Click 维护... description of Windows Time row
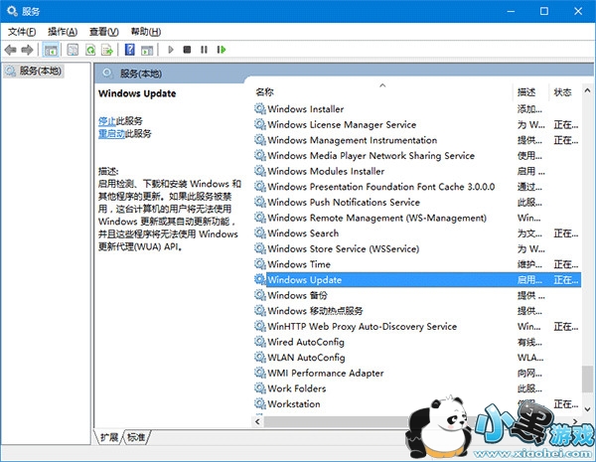596x462 pixels. 529,264
